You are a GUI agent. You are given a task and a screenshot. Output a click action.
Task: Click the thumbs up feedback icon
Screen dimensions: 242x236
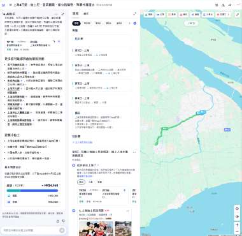58,221
